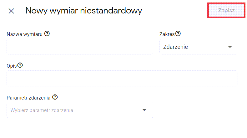Open the Zakres scope dropdown
Screen dimensions: 247x138
point(198,47)
